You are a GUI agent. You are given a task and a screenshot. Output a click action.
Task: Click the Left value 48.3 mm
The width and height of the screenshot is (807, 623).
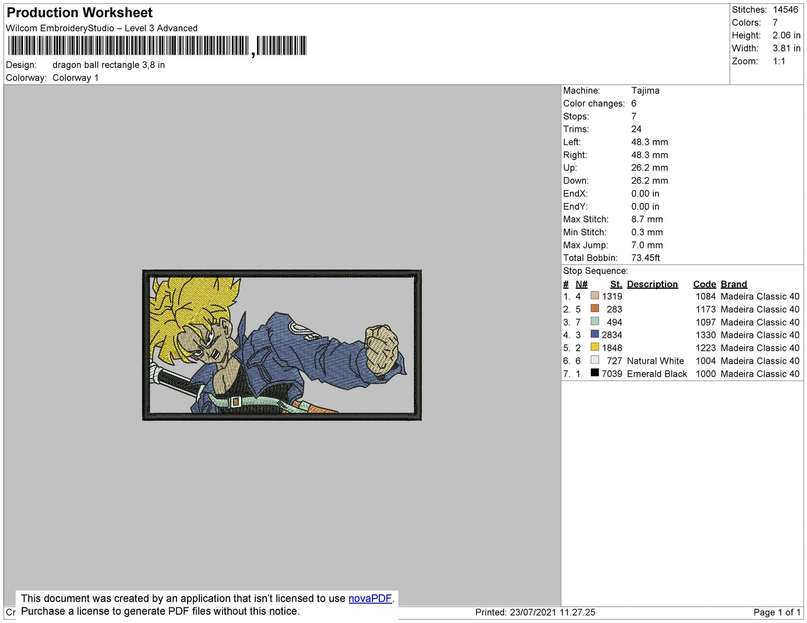(650, 142)
